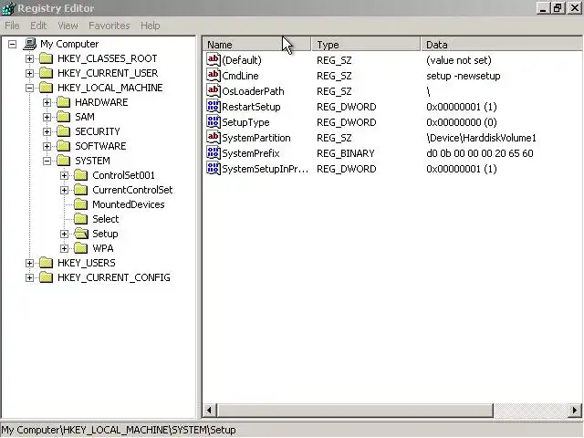
Task: Click the data 'setup -newsetup'
Action: 464,76
